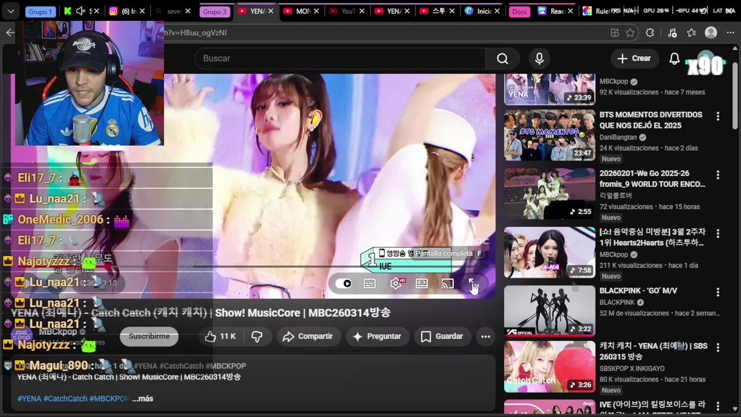Image resolution: width=741 pixels, height=417 pixels.
Task: Open options menu for BTS MOMENTOS video
Action: 718,116
